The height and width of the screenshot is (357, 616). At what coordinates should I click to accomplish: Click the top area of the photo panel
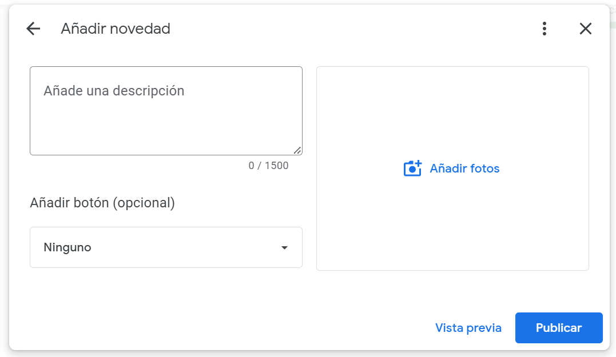pos(452,91)
